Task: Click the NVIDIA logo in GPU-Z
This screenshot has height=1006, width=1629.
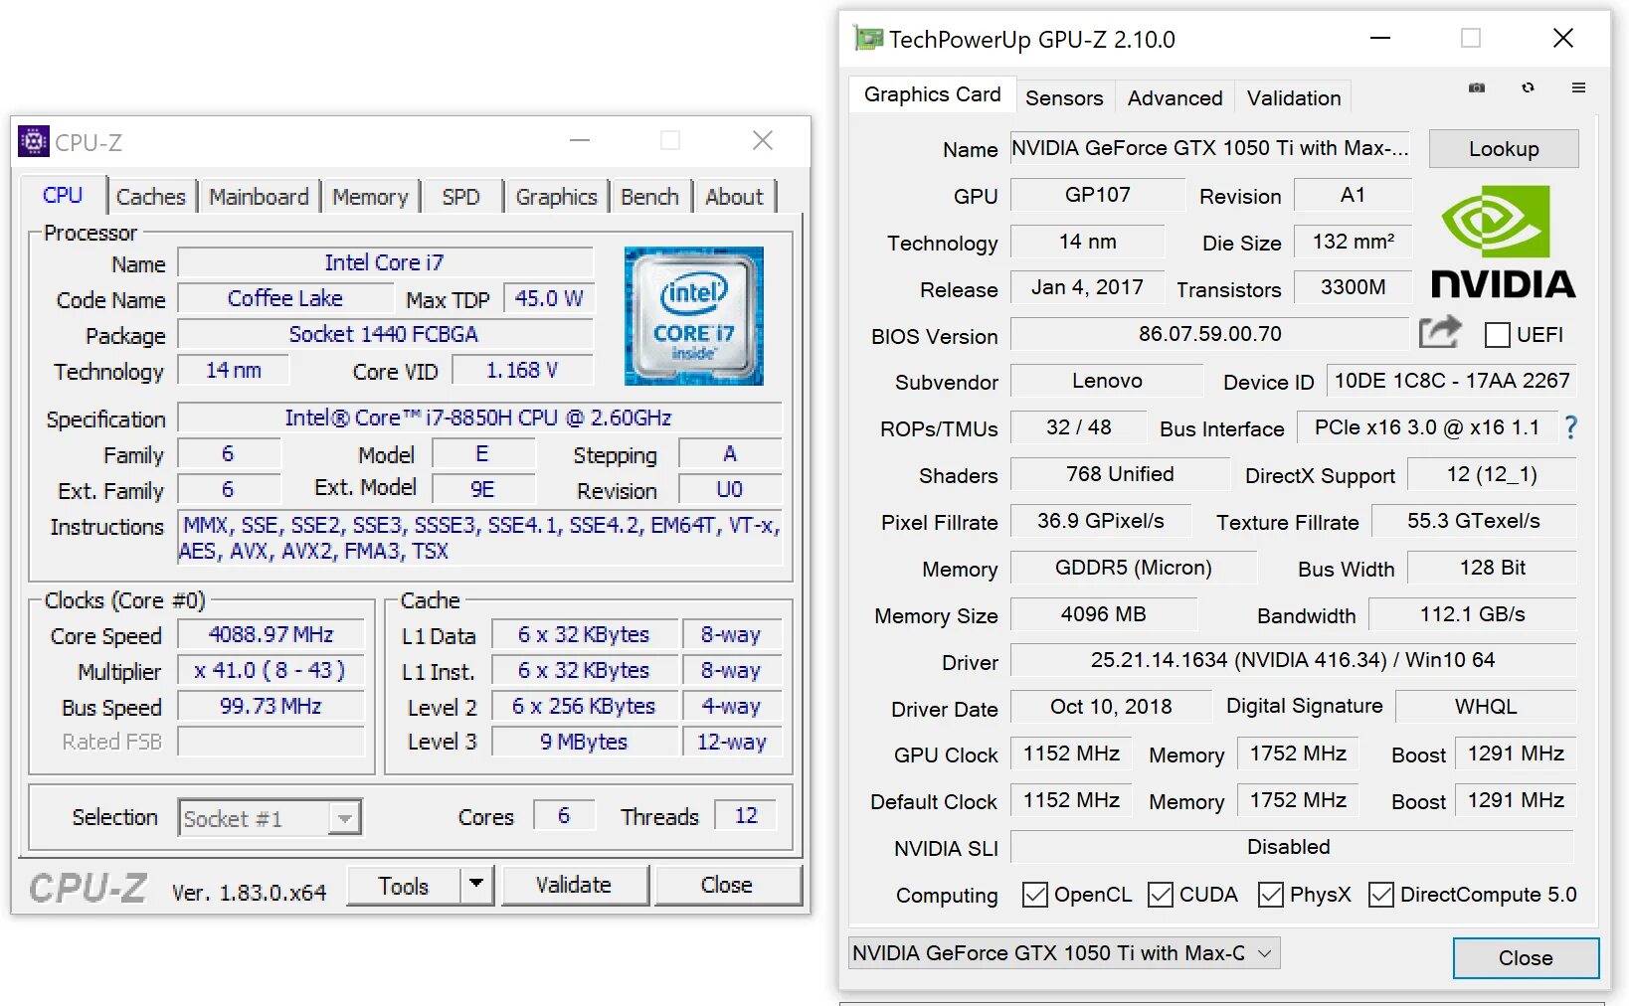Action: (1503, 242)
